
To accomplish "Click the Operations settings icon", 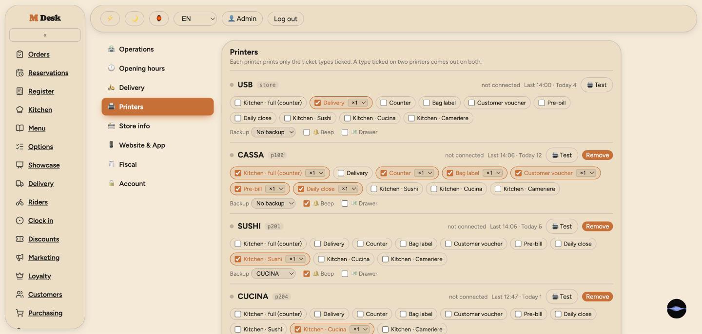I will click(111, 49).
